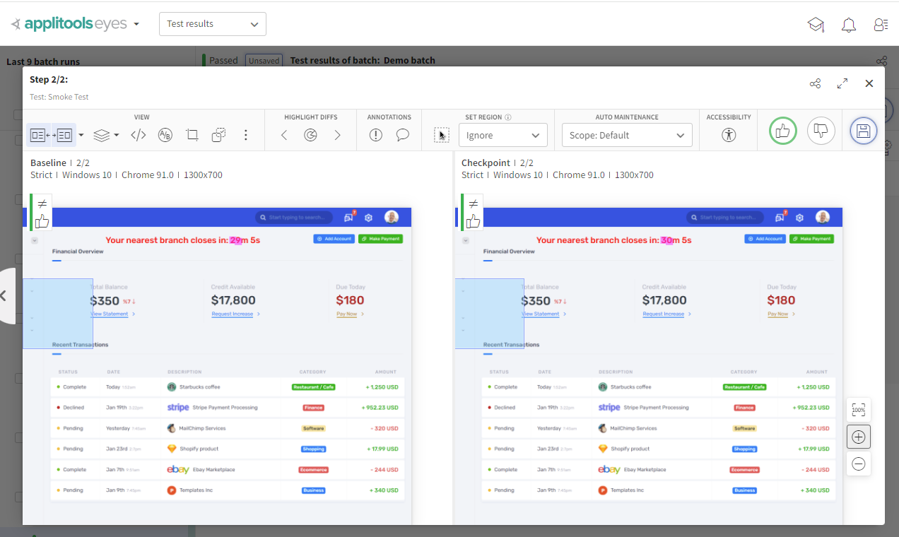The height and width of the screenshot is (537, 899).
Task: Open the Accessibility panel icon
Action: (728, 135)
